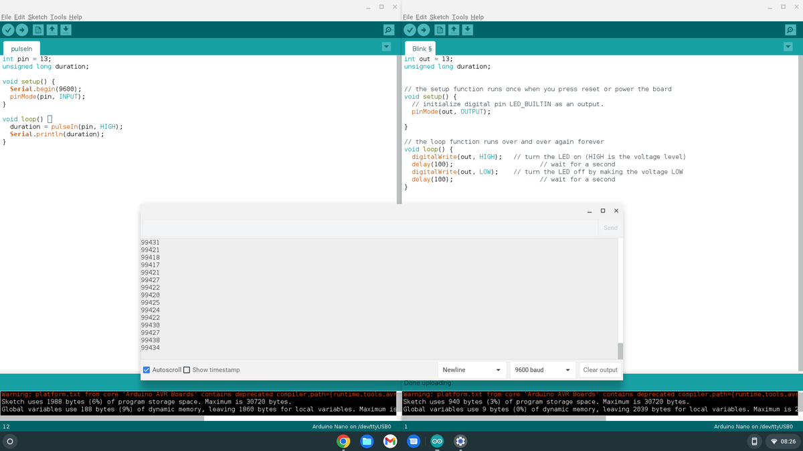Click the launcher circle button
Screen dimensions: 803x451
point(9,441)
